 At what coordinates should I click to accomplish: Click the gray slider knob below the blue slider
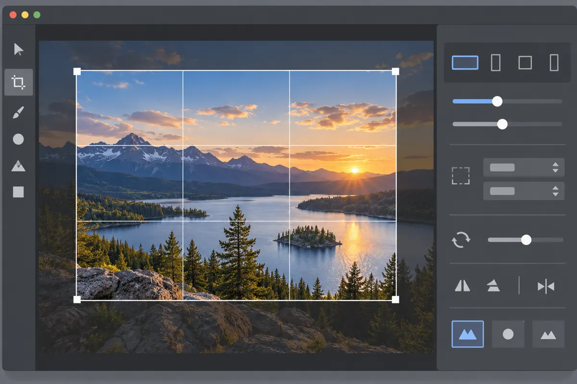(502, 124)
